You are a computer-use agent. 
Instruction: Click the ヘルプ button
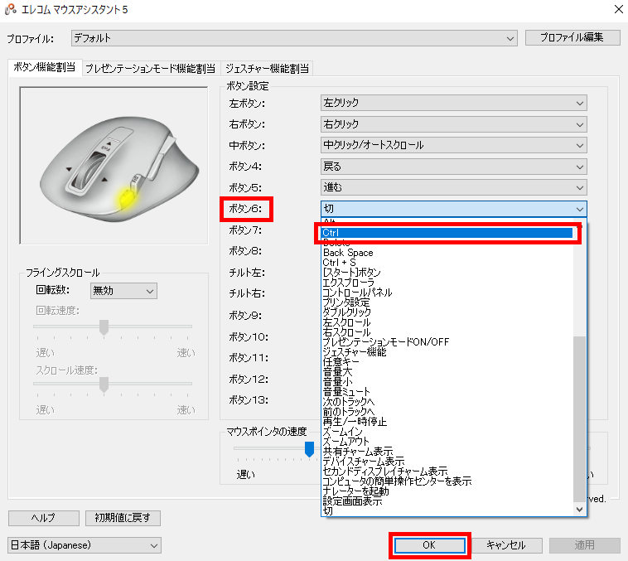click(44, 518)
